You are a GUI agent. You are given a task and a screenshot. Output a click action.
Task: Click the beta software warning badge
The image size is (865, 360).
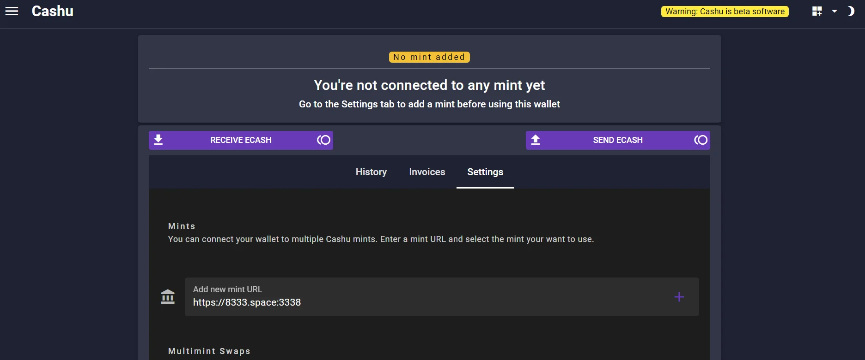click(725, 12)
